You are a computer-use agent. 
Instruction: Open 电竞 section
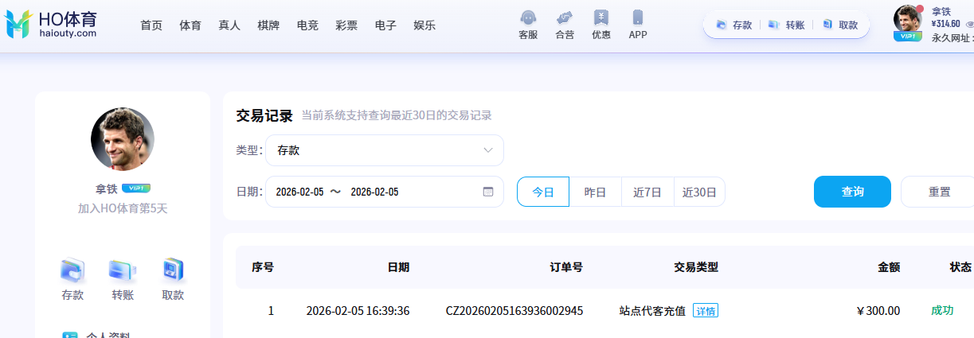307,25
